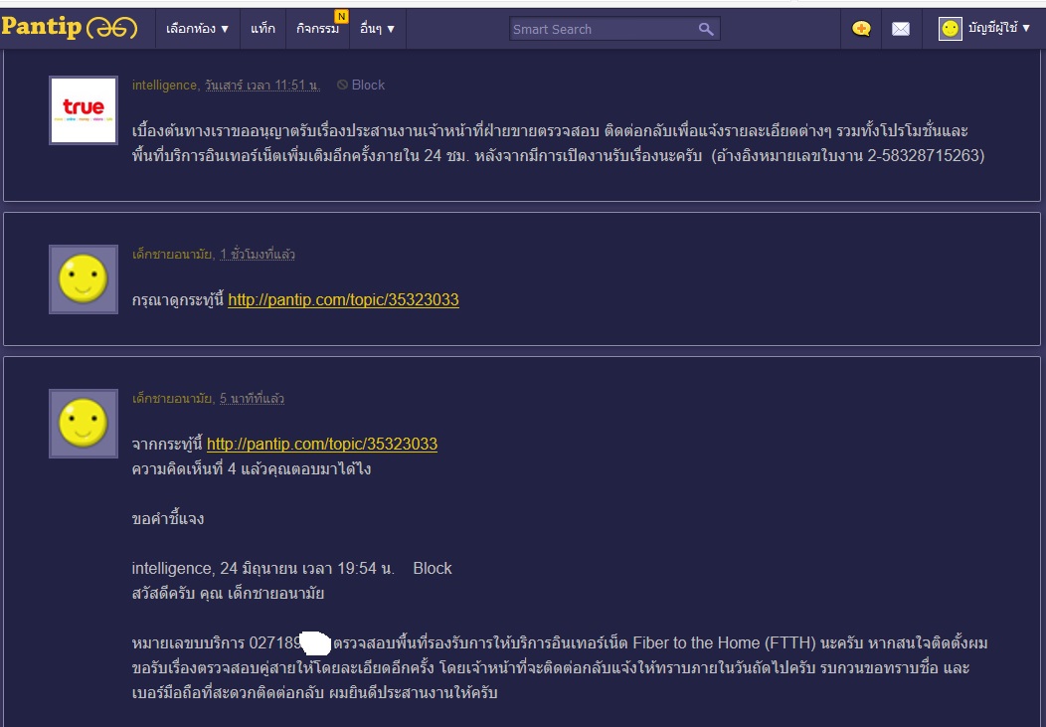Click the text ขอคำชี้แจง
This screenshot has height=727, width=1046.
coord(168,518)
